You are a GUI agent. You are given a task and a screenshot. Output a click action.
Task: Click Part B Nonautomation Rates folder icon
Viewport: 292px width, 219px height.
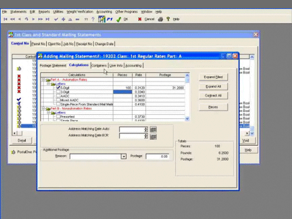(x=48, y=108)
